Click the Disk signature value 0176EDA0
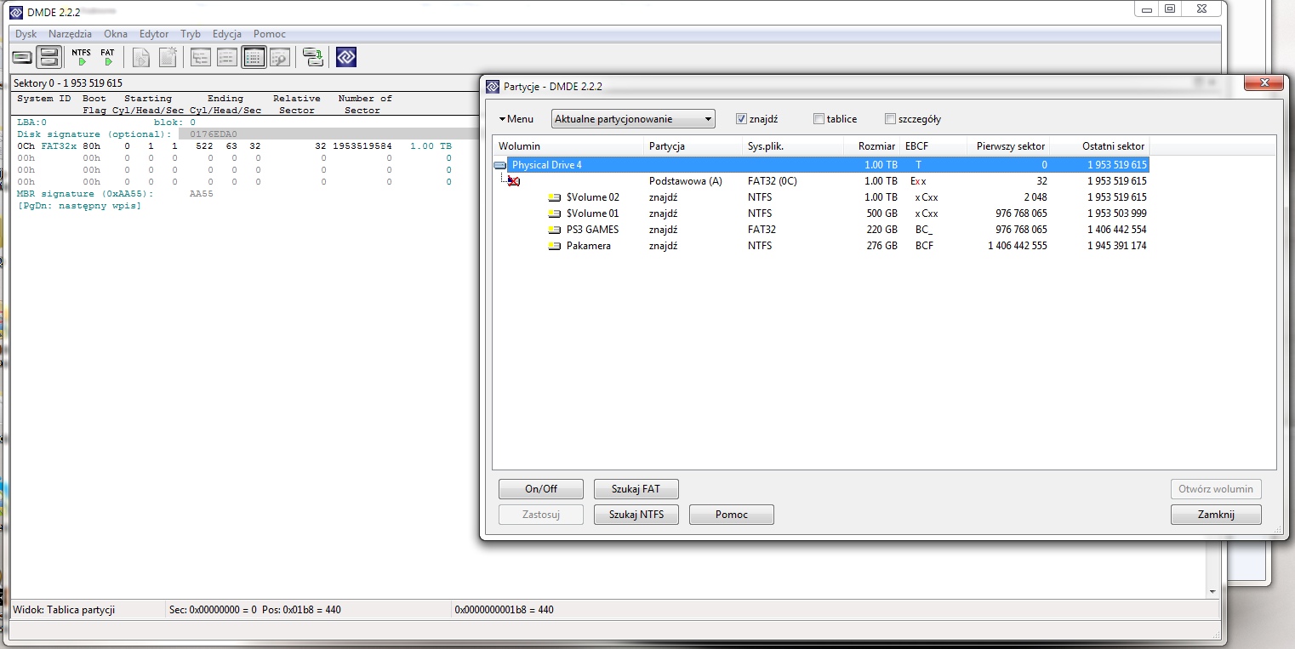Image resolution: width=1295 pixels, height=649 pixels. click(214, 134)
